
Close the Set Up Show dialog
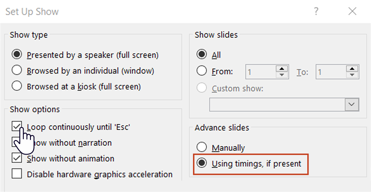tap(352, 11)
